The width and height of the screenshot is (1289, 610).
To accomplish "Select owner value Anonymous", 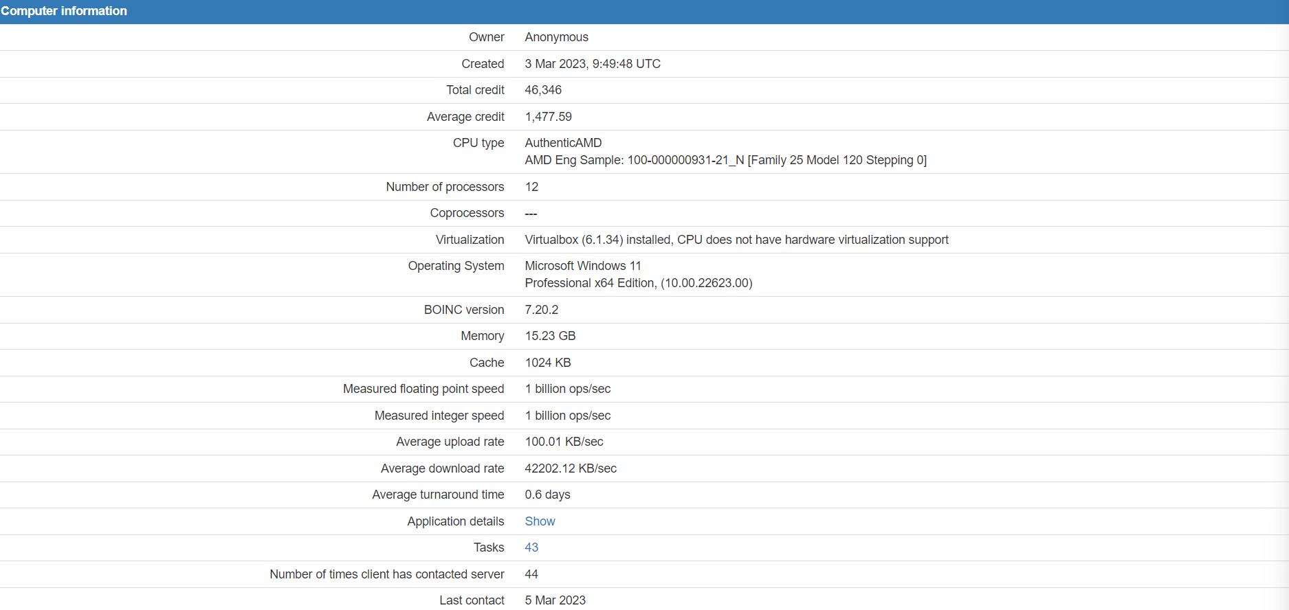I will pos(556,37).
